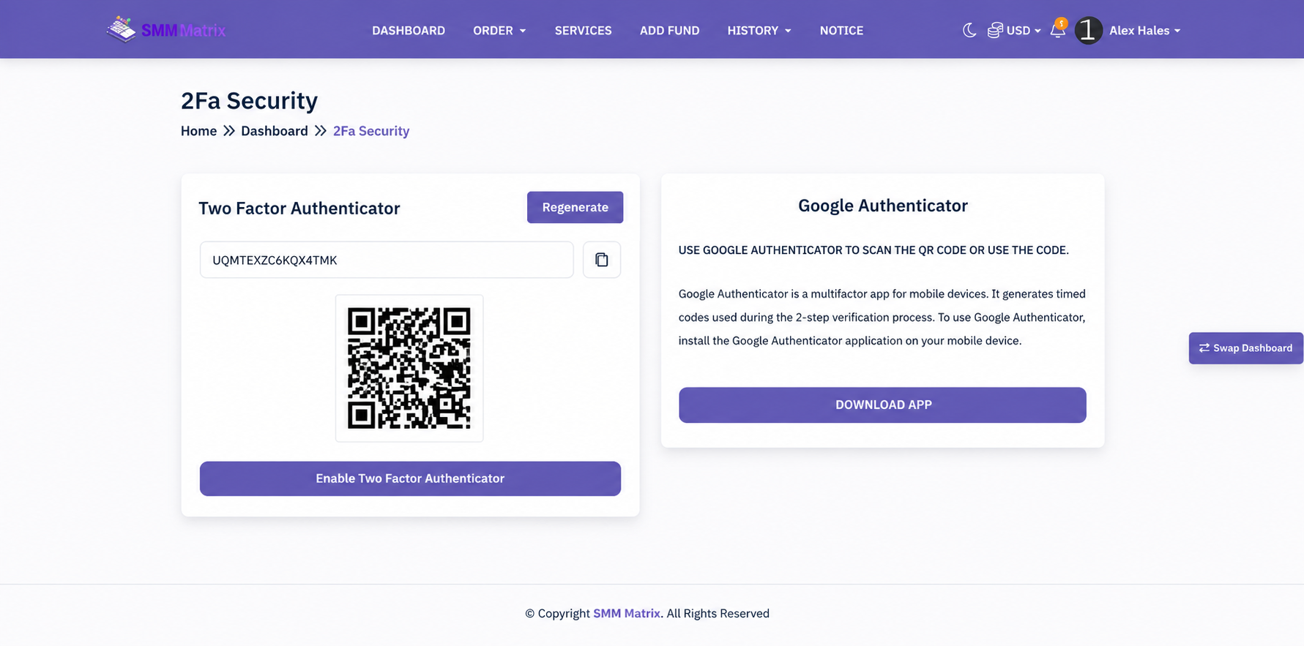Image resolution: width=1304 pixels, height=646 pixels.
Task: Open the USD currency dropdown
Action: 1023,30
